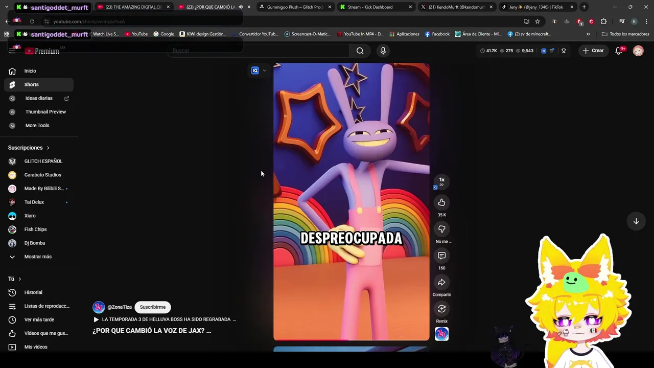The height and width of the screenshot is (368, 654).
Task: Expand subscriptions with Mostrar más
Action: pos(37,257)
